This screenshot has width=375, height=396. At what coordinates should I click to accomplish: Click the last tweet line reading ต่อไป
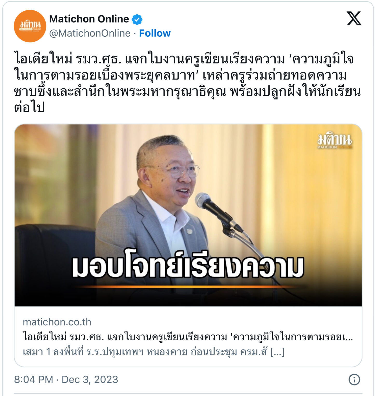click(x=30, y=107)
